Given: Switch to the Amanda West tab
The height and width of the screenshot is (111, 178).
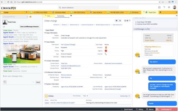Looking at the screenshot, I should click(x=59, y=12).
